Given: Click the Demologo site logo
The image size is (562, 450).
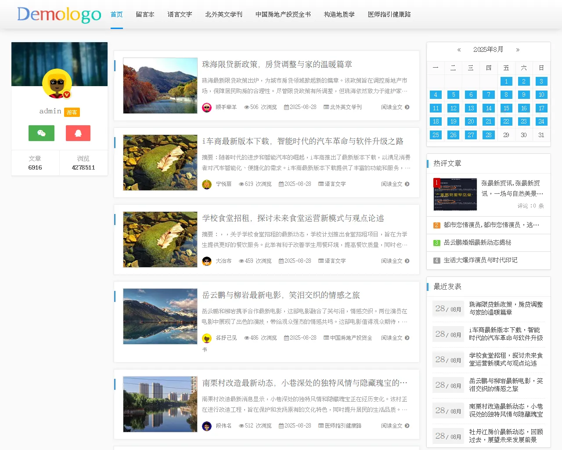Looking at the screenshot, I should 59,15.
